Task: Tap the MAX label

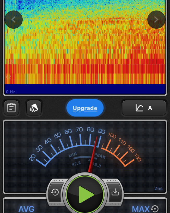Action: click(x=141, y=209)
